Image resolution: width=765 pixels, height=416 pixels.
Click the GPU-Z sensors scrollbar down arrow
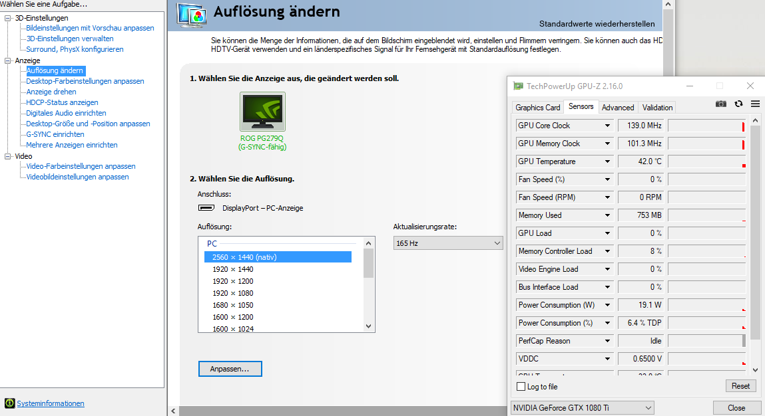[x=755, y=369]
